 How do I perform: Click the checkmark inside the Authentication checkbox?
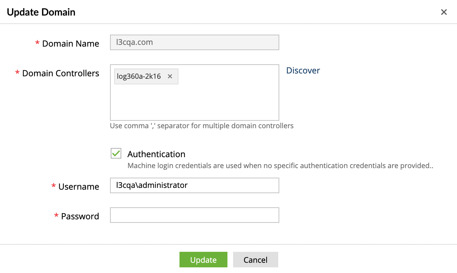tap(116, 153)
